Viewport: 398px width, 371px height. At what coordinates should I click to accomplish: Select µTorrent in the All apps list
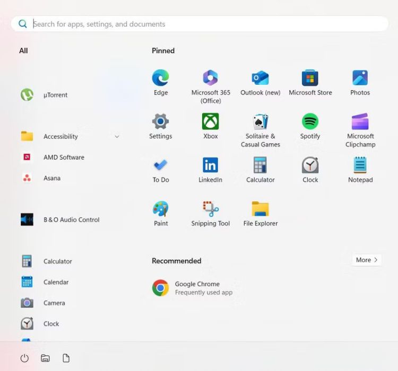click(x=55, y=95)
